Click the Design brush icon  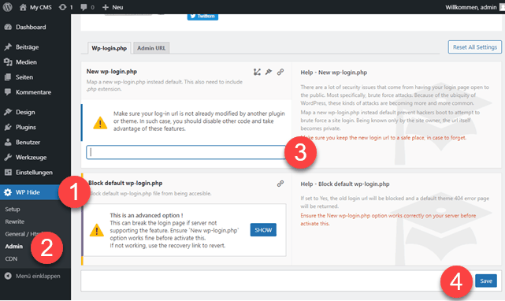8,112
